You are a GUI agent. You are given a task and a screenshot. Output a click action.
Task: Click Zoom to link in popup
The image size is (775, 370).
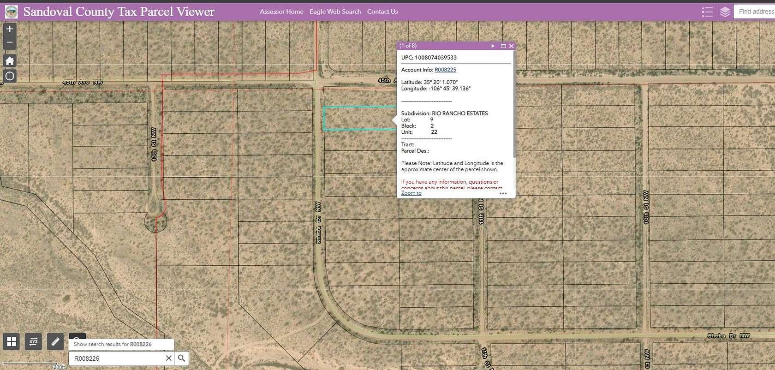coord(411,193)
